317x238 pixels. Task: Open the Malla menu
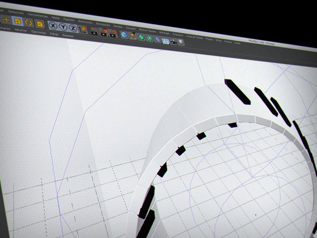[x=56, y=18]
